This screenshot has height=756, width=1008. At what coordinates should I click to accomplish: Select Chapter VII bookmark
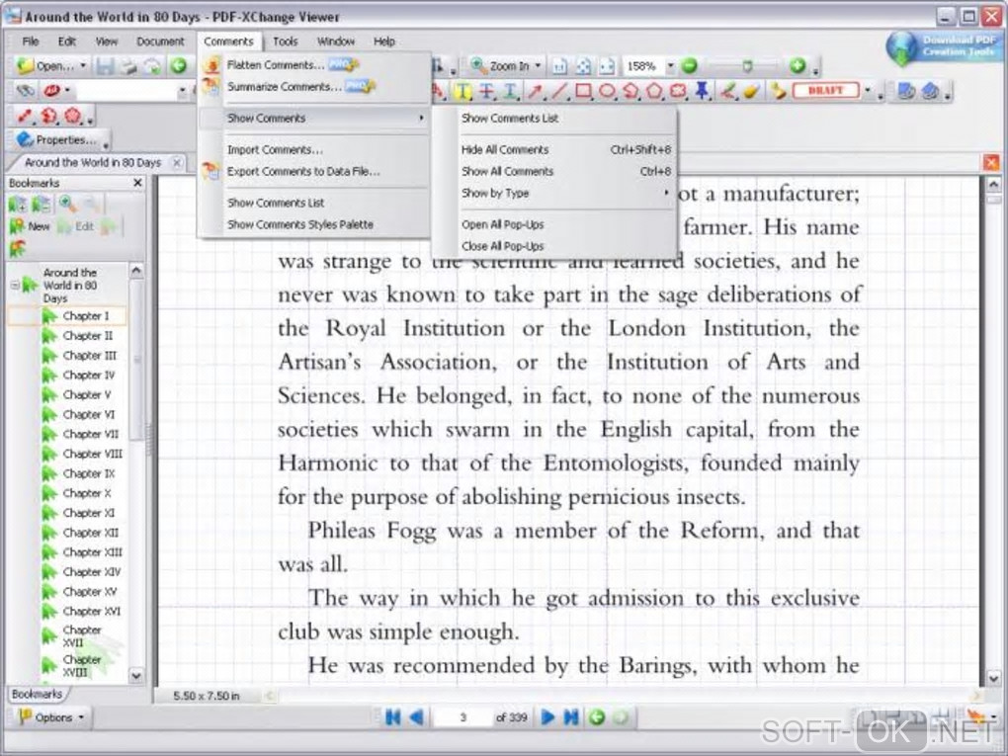tap(91, 435)
